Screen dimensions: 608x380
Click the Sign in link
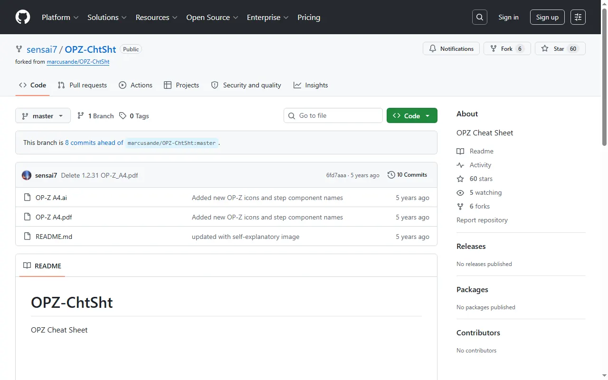(x=508, y=17)
